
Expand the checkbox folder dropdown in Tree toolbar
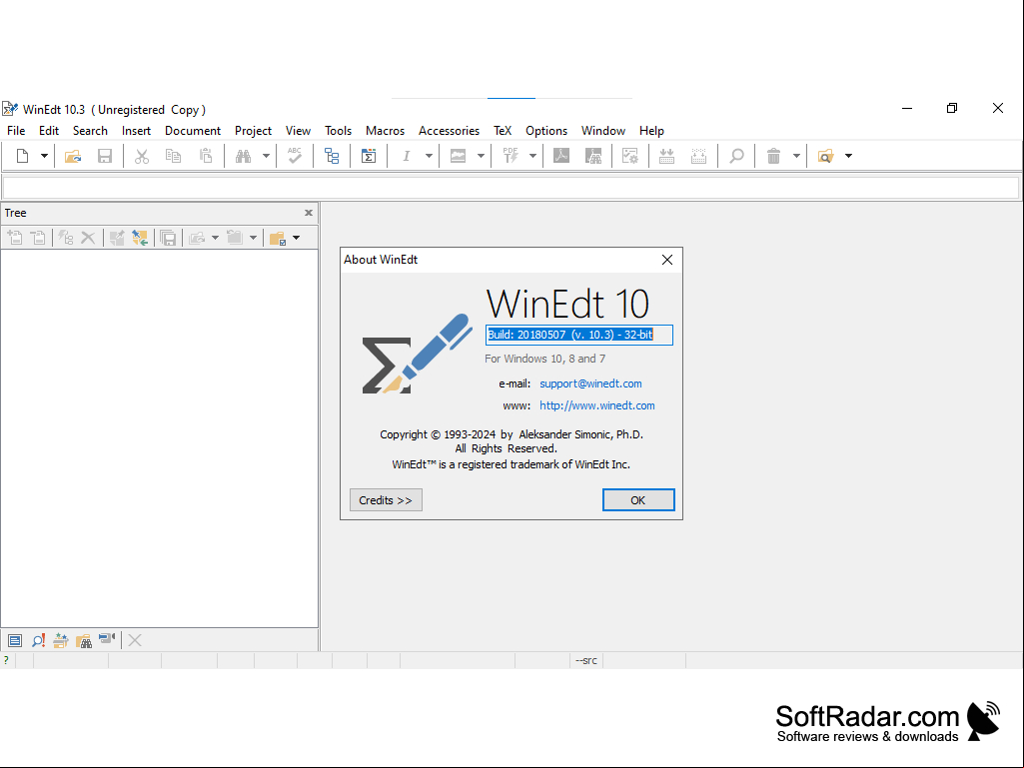297,238
